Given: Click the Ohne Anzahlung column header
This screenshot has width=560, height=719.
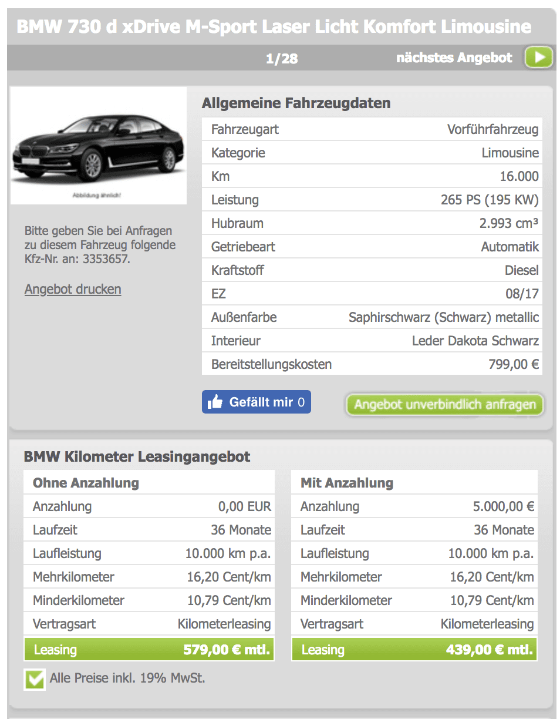Looking at the screenshot, I should pos(86,483).
